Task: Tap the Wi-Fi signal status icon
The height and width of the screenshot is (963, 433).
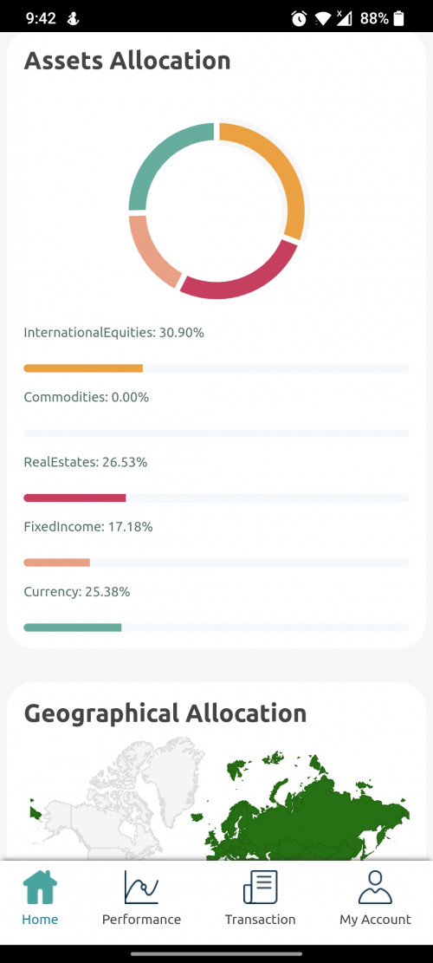Action: coord(322,18)
